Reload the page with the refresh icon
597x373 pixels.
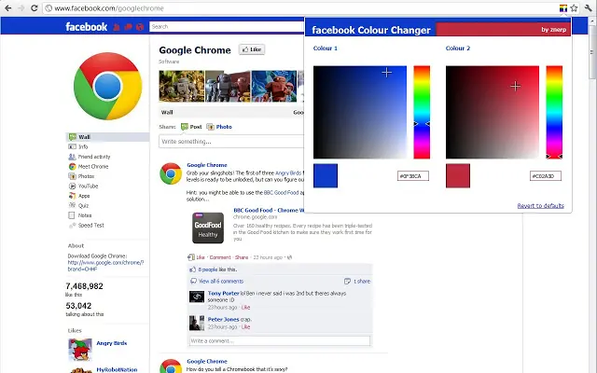pos(35,8)
